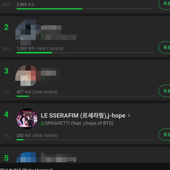Image resolution: width=170 pixels, height=170 pixels.
Task: Play SPAGHETTI using the green play icon
Action: coord(43,123)
